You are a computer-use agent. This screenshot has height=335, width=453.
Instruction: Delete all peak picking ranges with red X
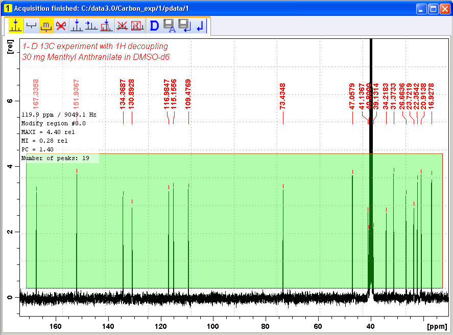(61, 26)
